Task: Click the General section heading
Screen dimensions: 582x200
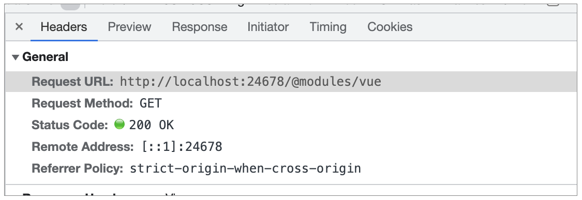Action: pos(46,57)
